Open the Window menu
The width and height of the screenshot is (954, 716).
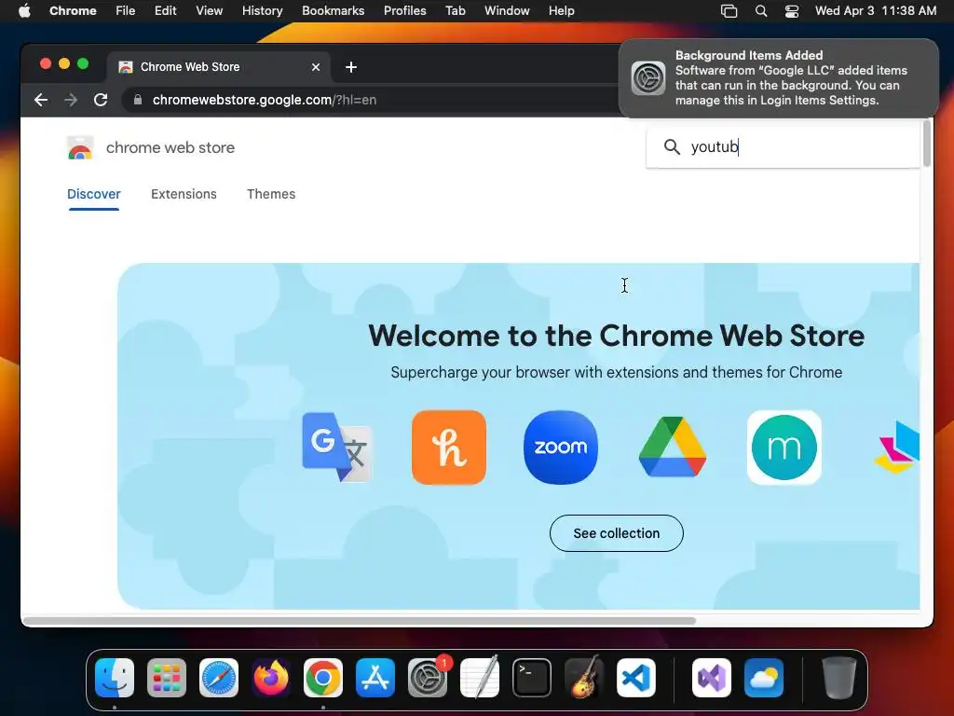[507, 10]
